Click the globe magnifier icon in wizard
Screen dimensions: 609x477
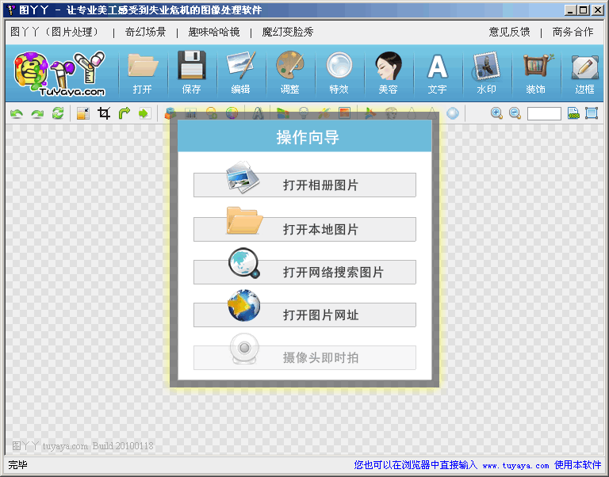tap(244, 263)
